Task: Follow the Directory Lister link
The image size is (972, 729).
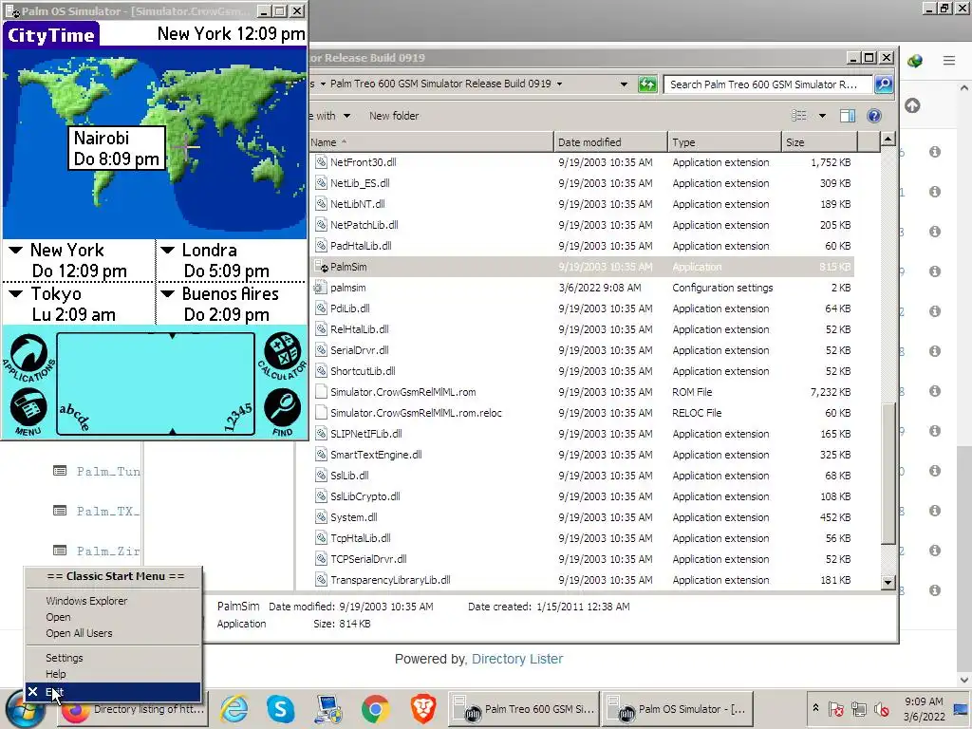Action: (x=517, y=659)
